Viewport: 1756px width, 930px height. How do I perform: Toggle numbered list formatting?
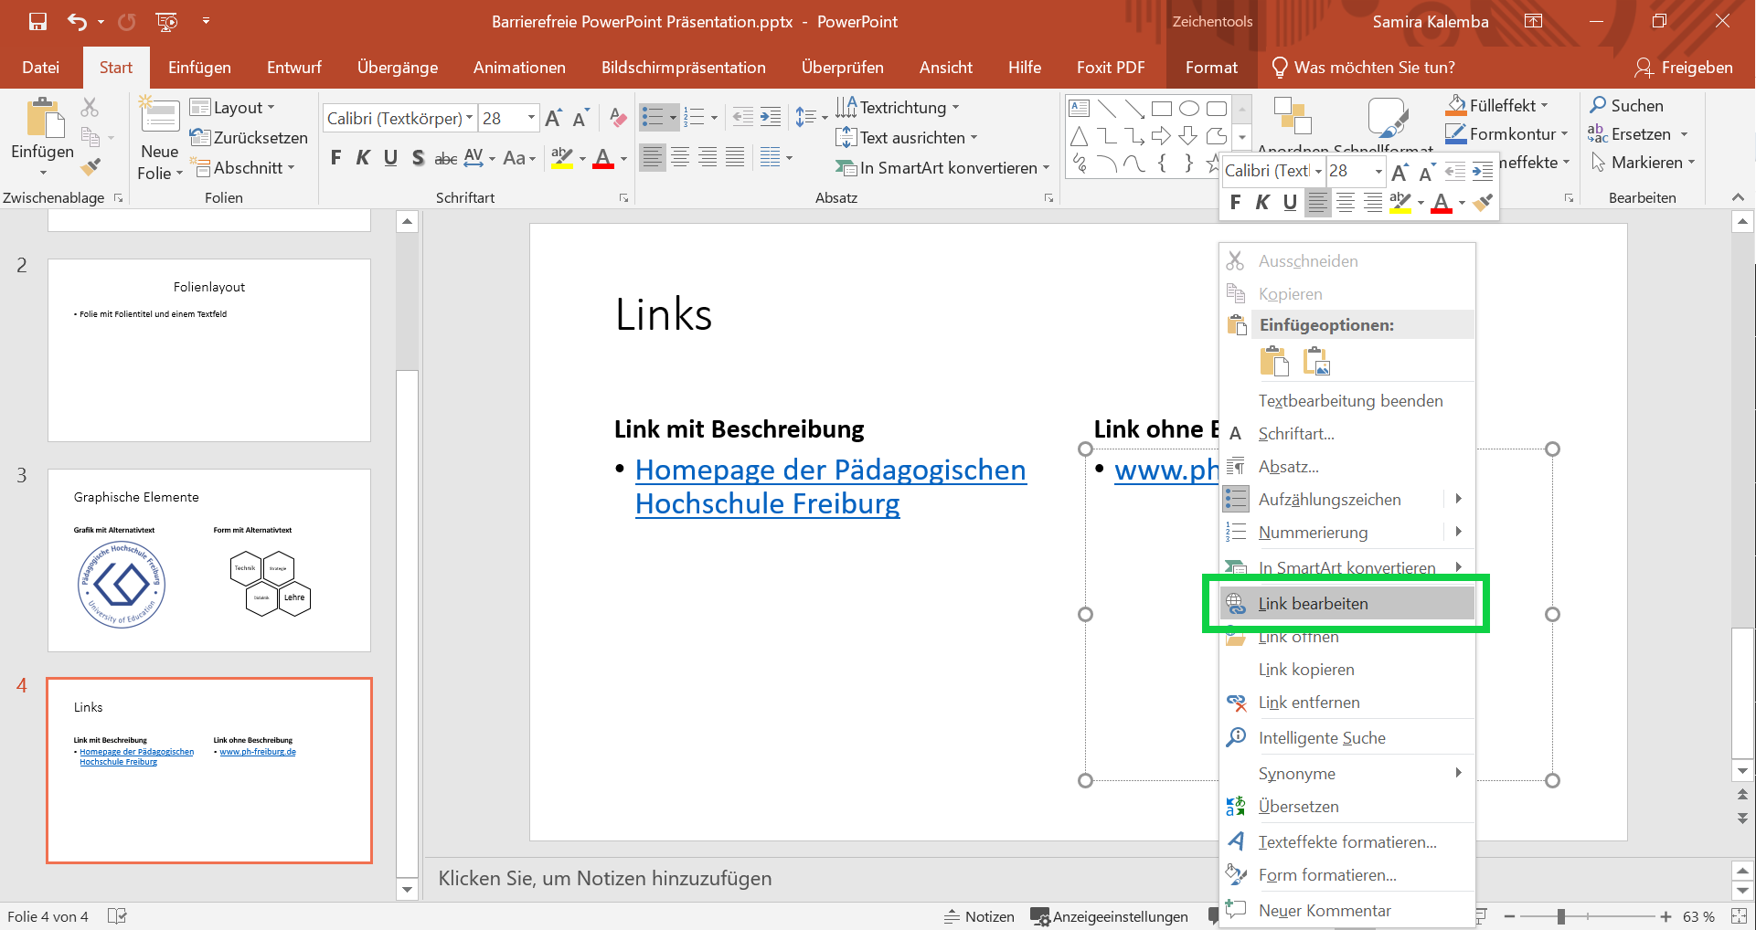[x=694, y=117]
